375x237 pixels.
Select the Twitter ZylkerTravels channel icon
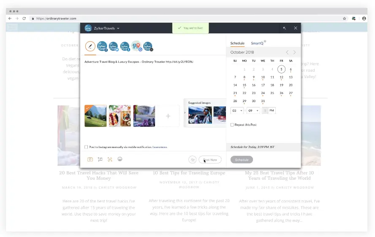coord(113,46)
